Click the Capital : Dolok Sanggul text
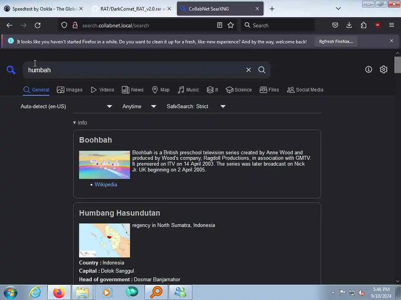The width and height of the screenshot is (401, 300). [x=107, y=271]
